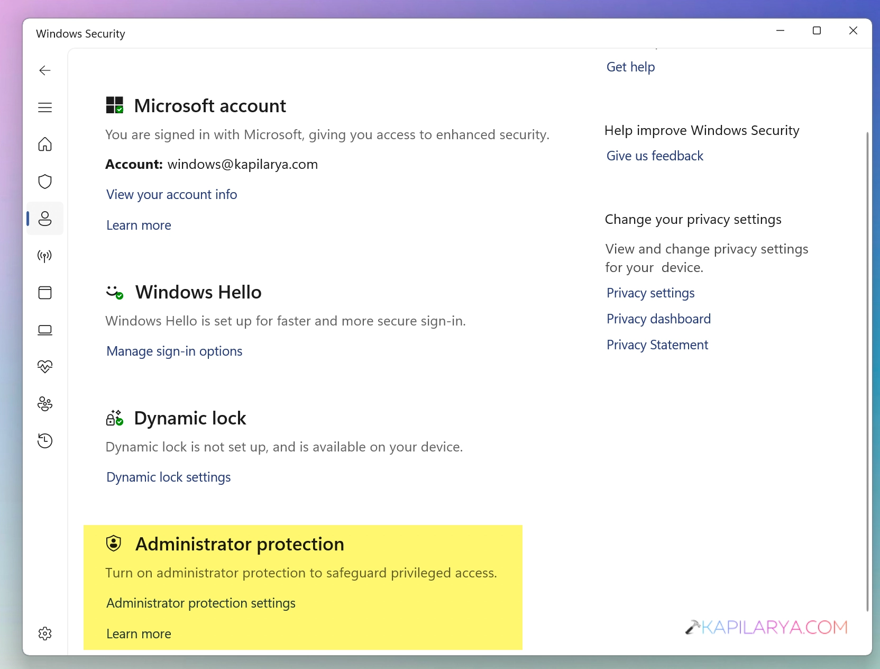Viewport: 880px width, 669px height.
Task: Click Learn more under Microsoft account
Action: click(x=139, y=225)
